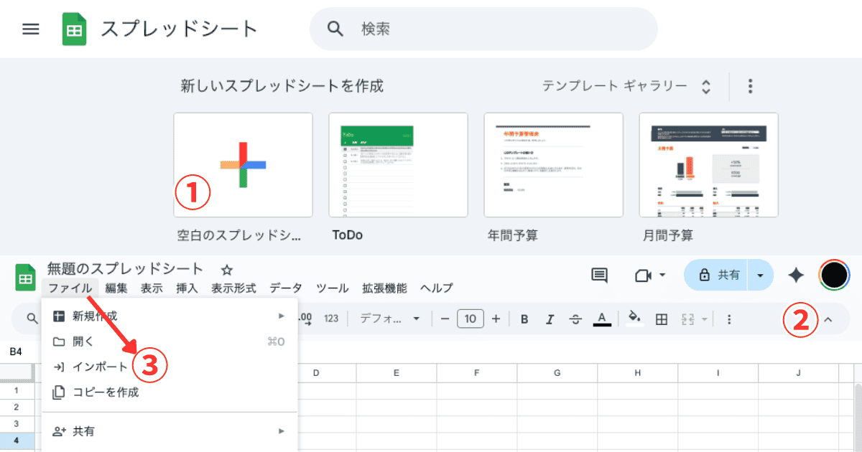Open the 挿入 menu
This screenshot has height=452, width=862.
click(187, 288)
